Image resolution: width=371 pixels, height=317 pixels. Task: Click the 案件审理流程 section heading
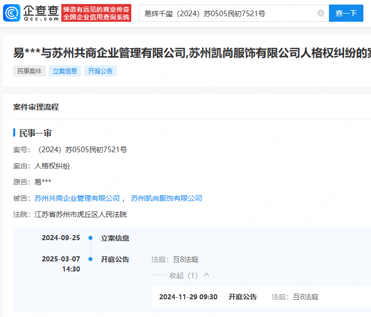point(36,107)
